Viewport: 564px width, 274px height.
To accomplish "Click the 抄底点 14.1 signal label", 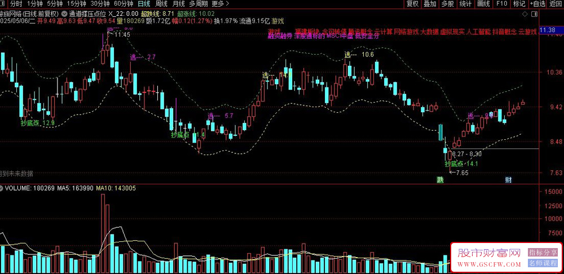I will tap(461, 163).
